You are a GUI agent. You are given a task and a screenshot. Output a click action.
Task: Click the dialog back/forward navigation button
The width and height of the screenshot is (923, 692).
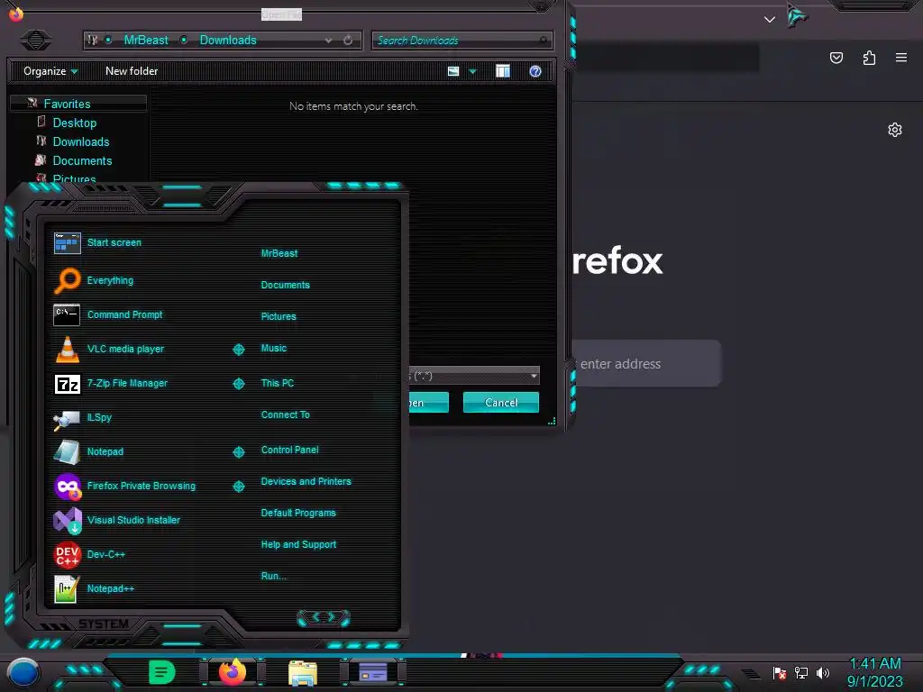tap(36, 40)
